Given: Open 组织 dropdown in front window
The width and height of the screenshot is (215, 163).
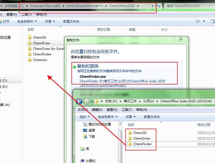Looking at the screenshot, I should coord(85,117).
